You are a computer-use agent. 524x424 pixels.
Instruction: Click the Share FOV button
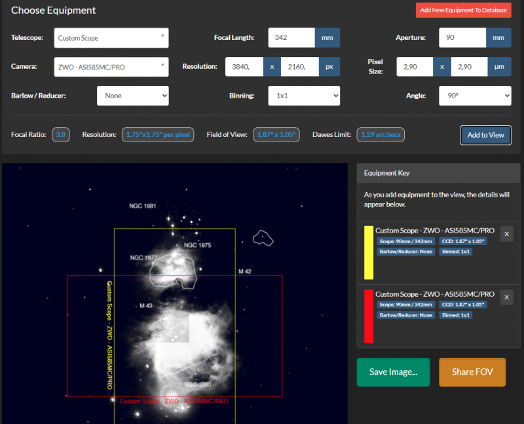pyautogui.click(x=472, y=372)
